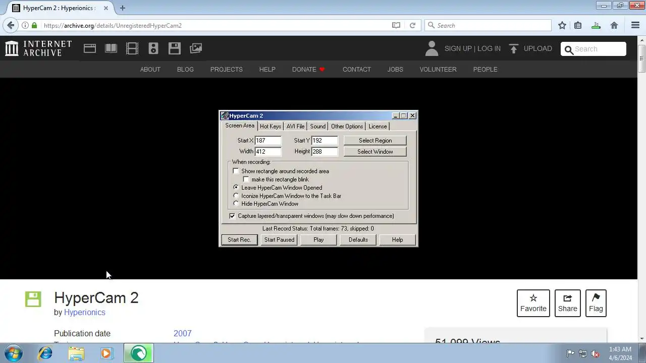
Task: Open the BLOG menu item
Action: 185,69
